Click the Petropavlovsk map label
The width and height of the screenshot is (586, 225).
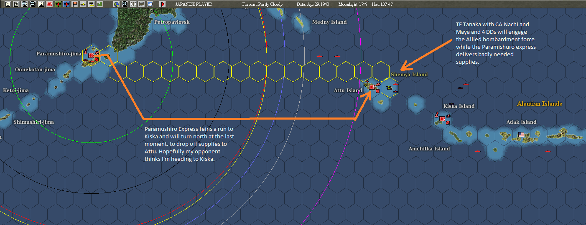click(172, 22)
